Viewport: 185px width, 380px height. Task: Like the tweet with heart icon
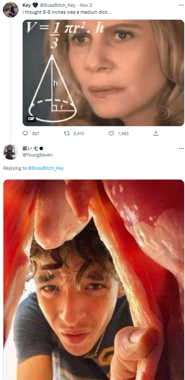click(111, 133)
